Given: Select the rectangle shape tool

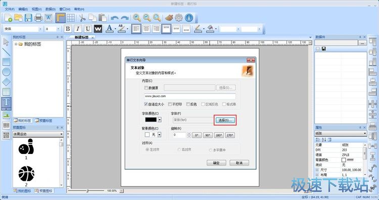Looking at the screenshot, I should tap(6, 62).
